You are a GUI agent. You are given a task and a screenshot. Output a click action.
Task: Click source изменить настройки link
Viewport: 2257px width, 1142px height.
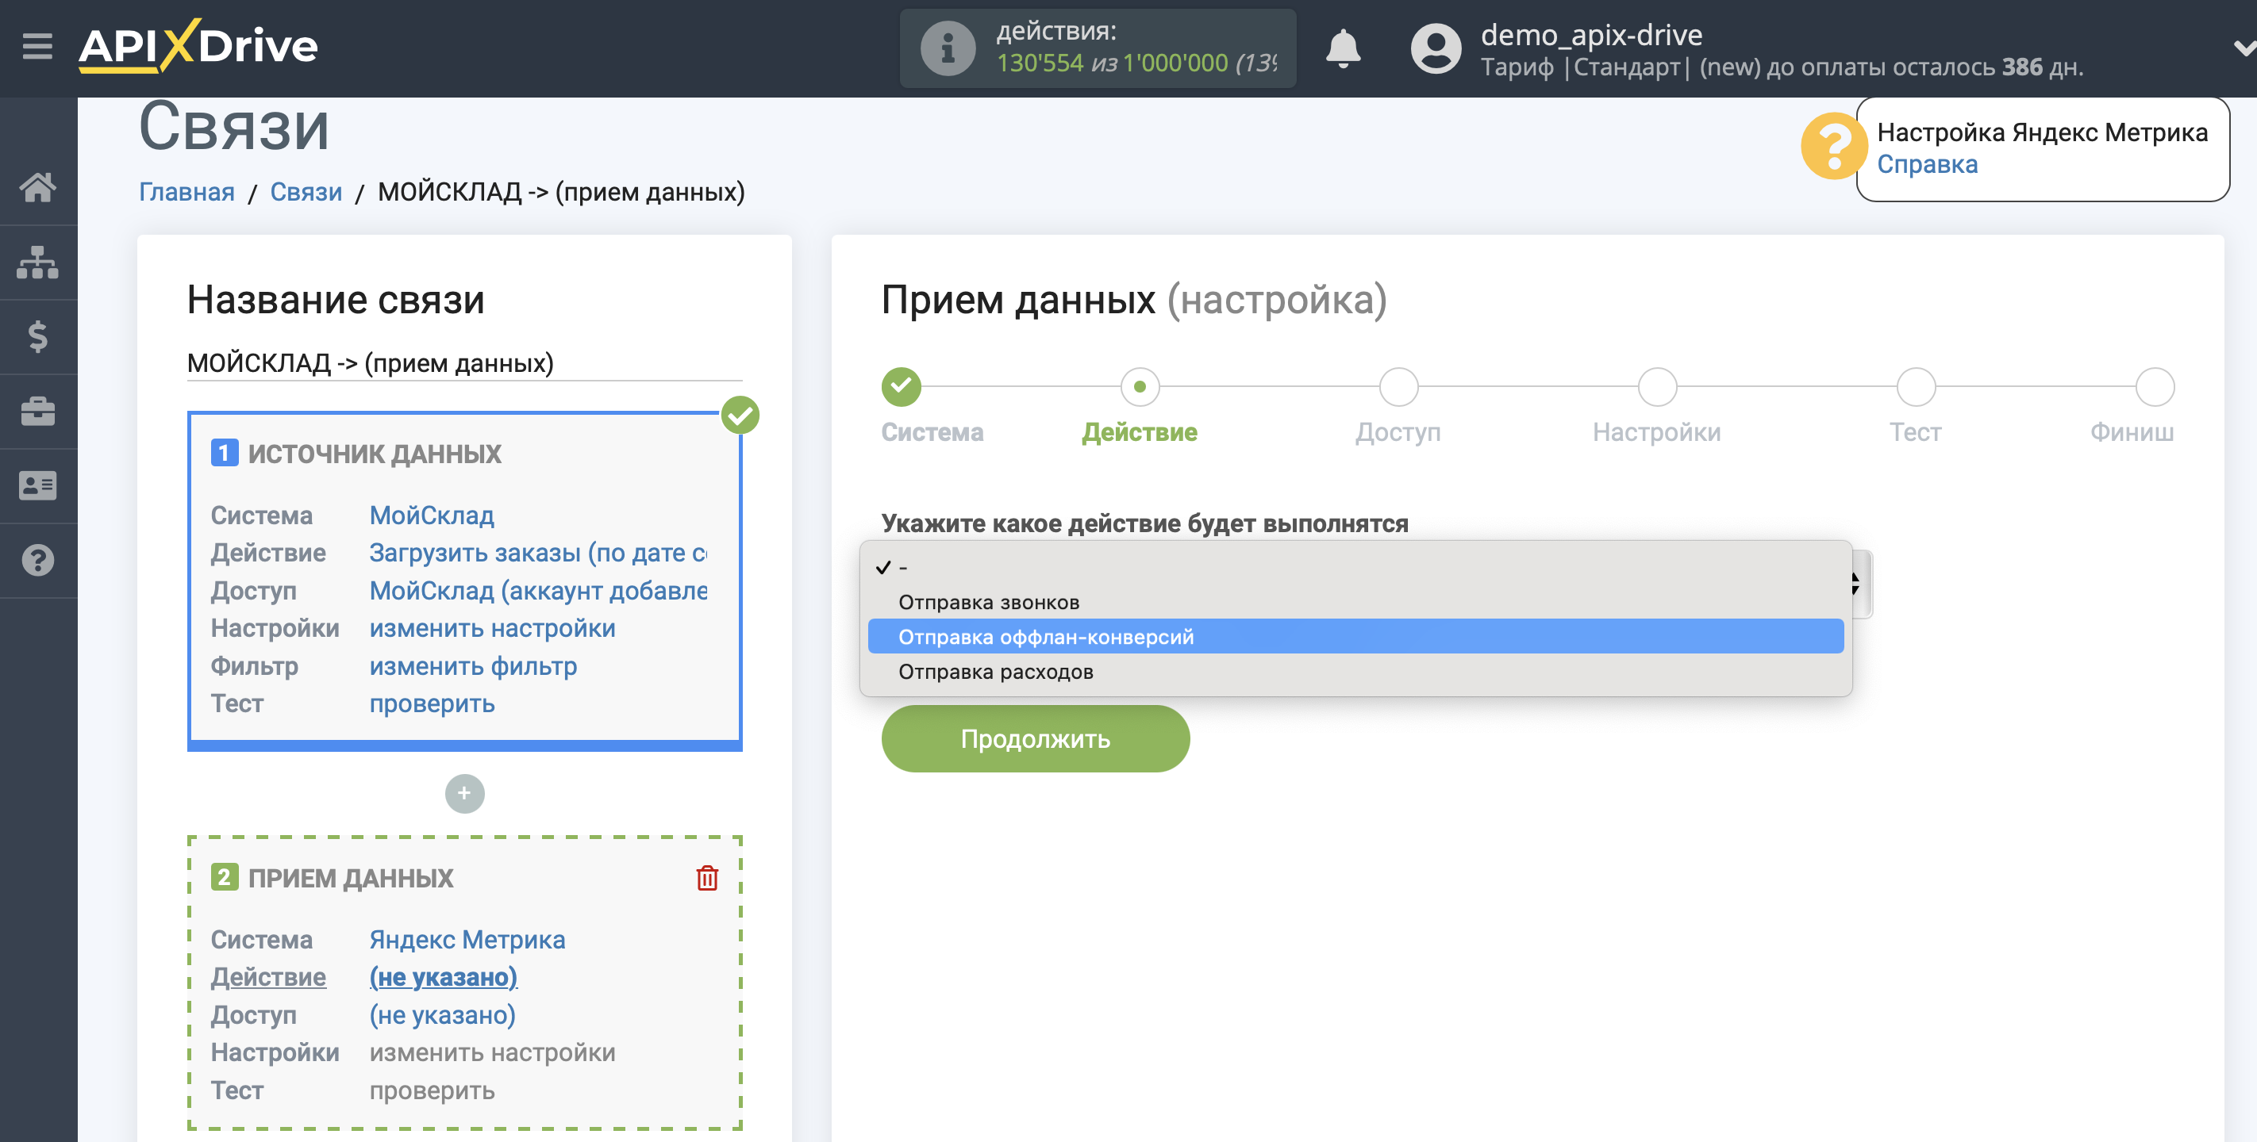click(x=492, y=628)
